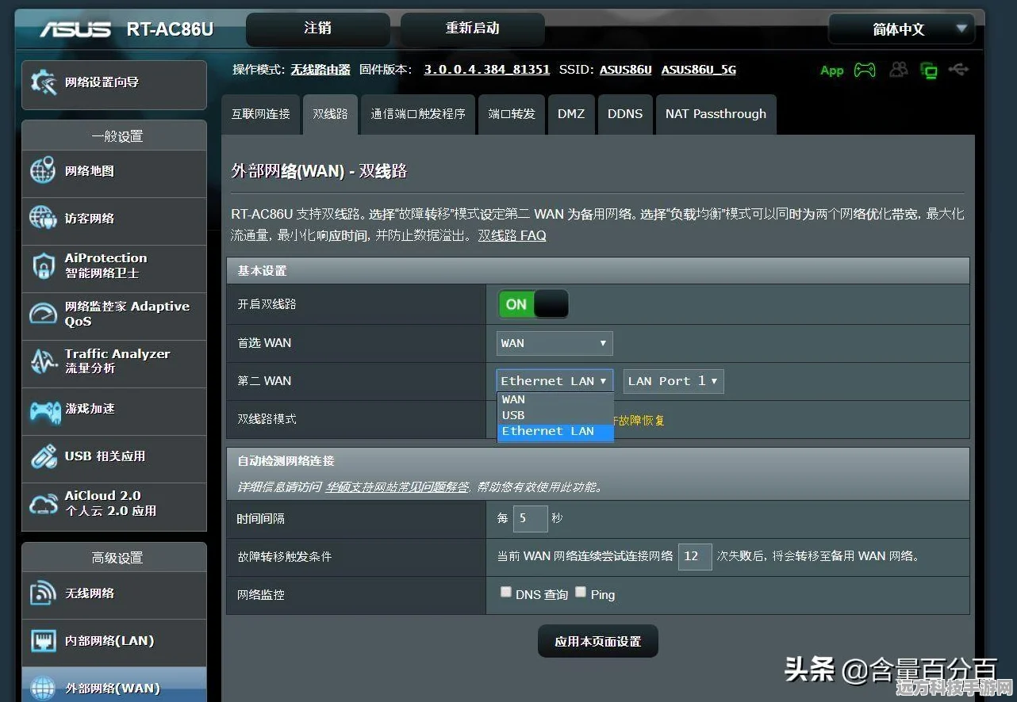The height and width of the screenshot is (702, 1017).
Task: Check the DNS query checkbox
Action: coord(505,592)
